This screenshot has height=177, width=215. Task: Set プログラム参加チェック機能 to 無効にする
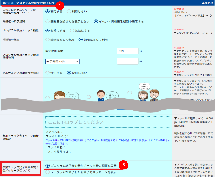pyautogui.click(x=72, y=30)
